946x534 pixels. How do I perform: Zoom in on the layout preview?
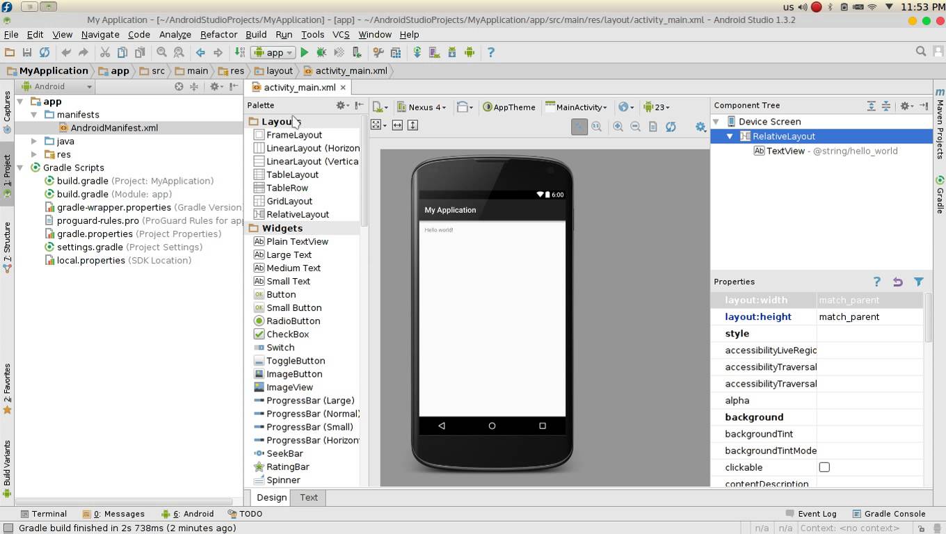point(617,126)
